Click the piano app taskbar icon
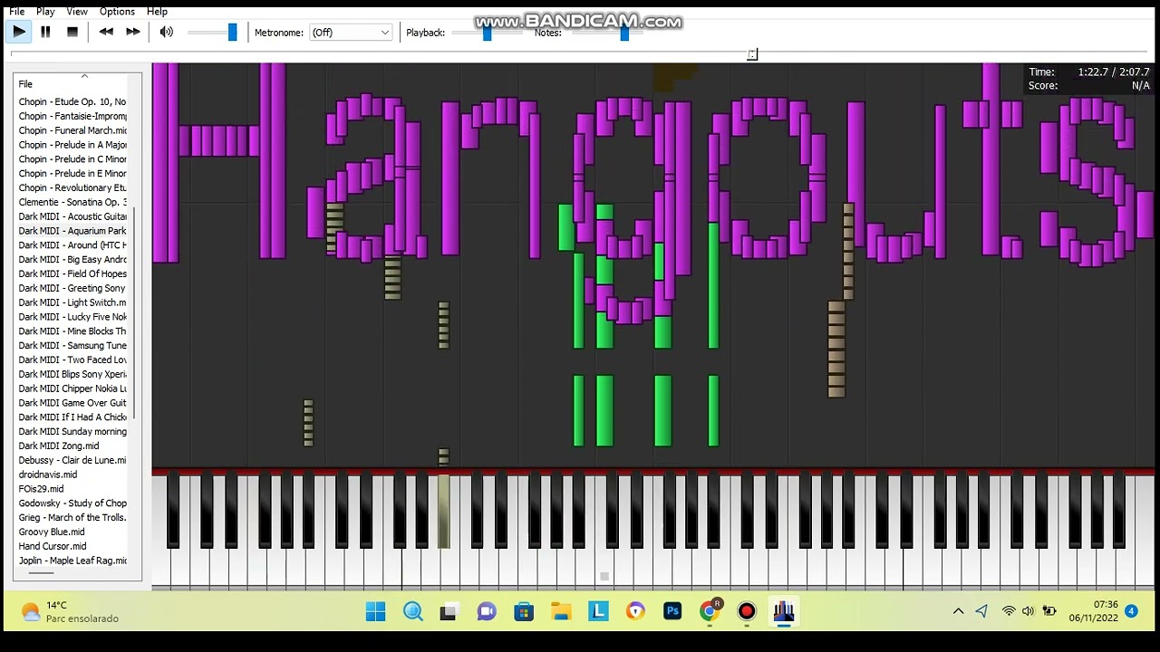This screenshot has height=652, width=1160. [x=784, y=612]
